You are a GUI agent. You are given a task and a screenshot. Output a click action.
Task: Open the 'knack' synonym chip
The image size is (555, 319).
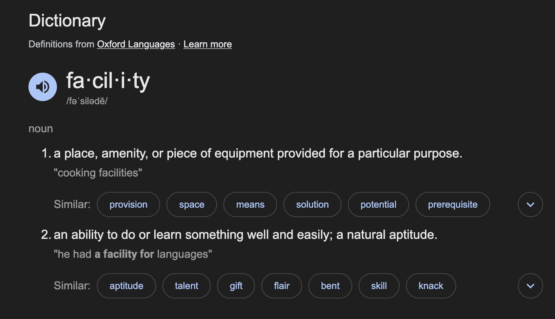431,286
